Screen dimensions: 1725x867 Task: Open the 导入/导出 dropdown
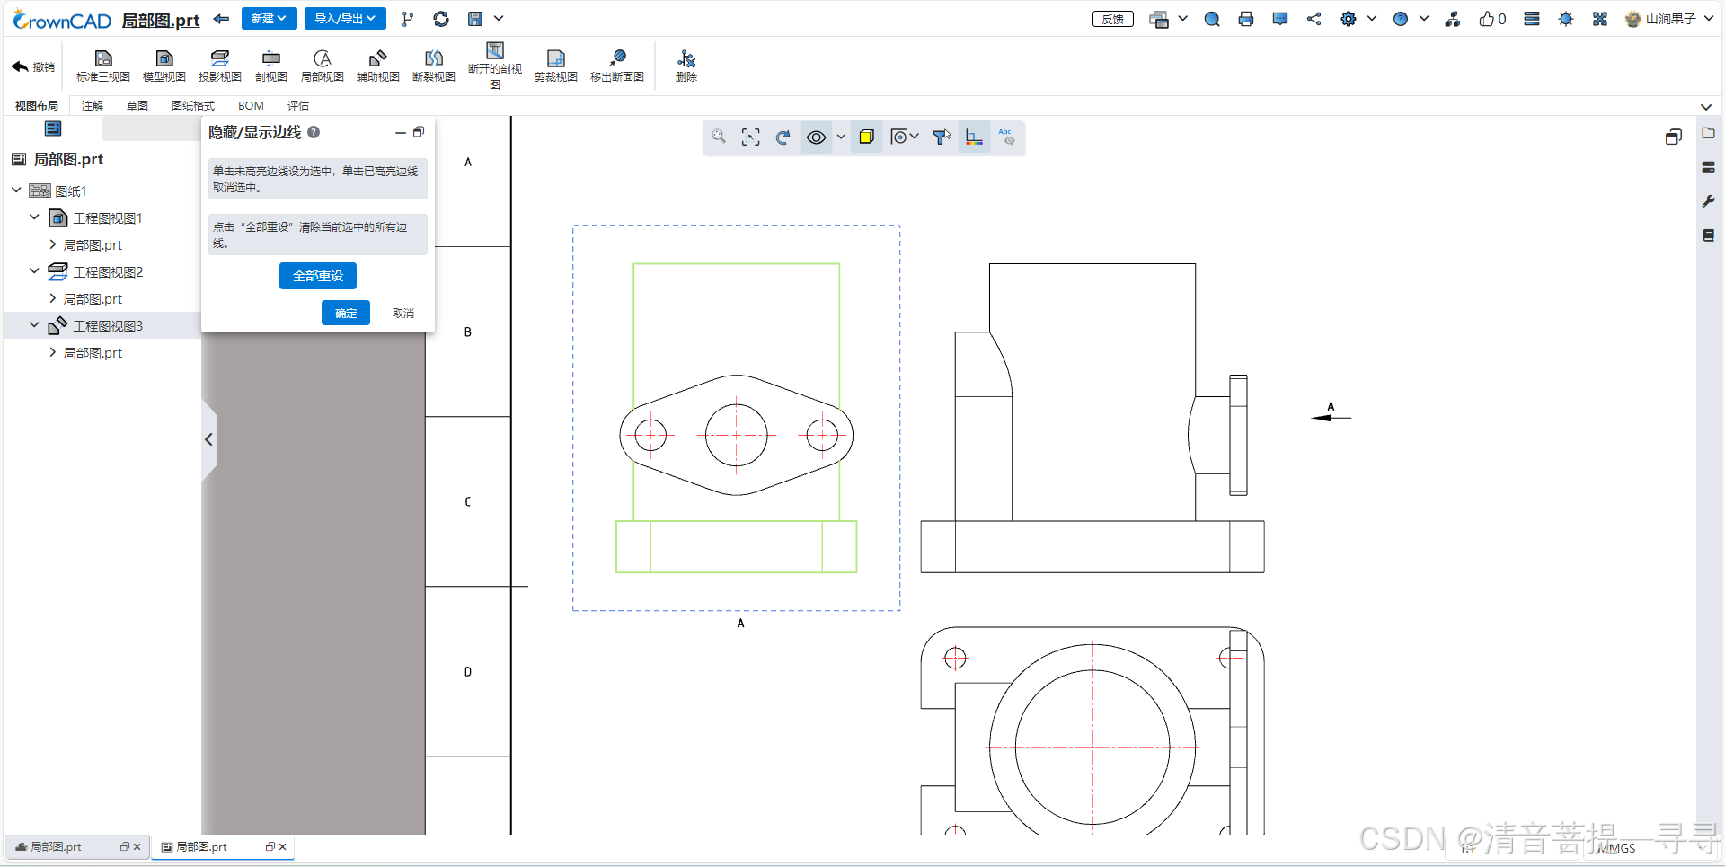(x=345, y=18)
